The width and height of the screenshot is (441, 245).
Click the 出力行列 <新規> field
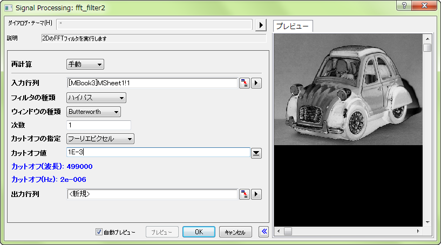pos(152,194)
